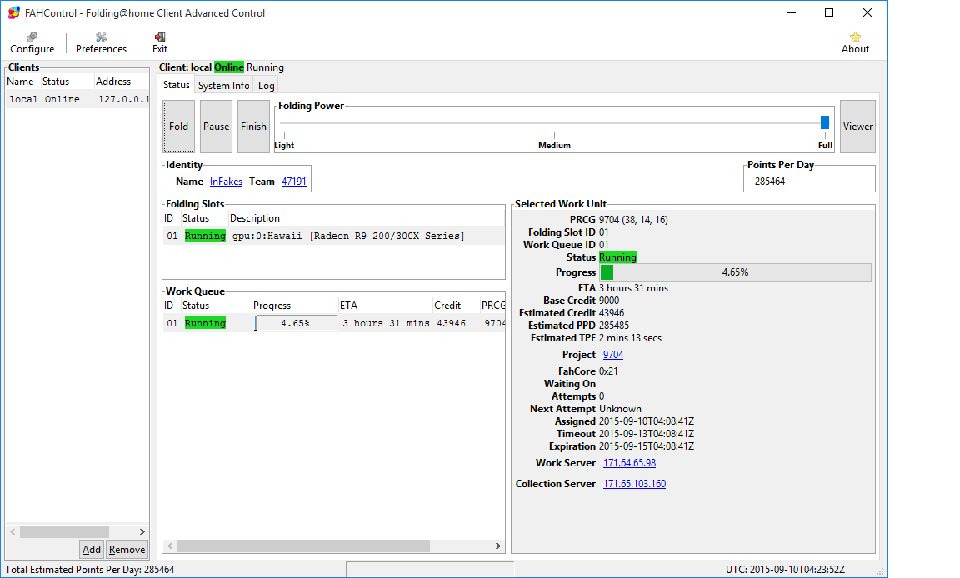Click the Remove client button
960x578 pixels.
pyautogui.click(x=127, y=549)
